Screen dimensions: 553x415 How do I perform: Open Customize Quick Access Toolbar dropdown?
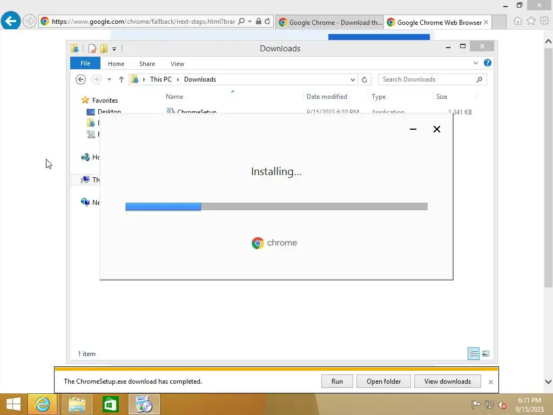point(114,49)
